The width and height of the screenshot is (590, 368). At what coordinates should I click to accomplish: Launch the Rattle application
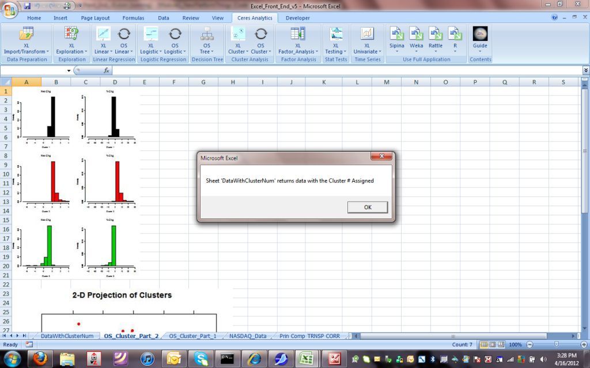[436, 40]
